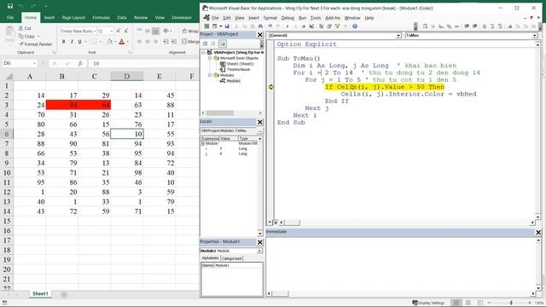Click the Fill Color bucket icon
546x307 pixels.
tap(109, 42)
